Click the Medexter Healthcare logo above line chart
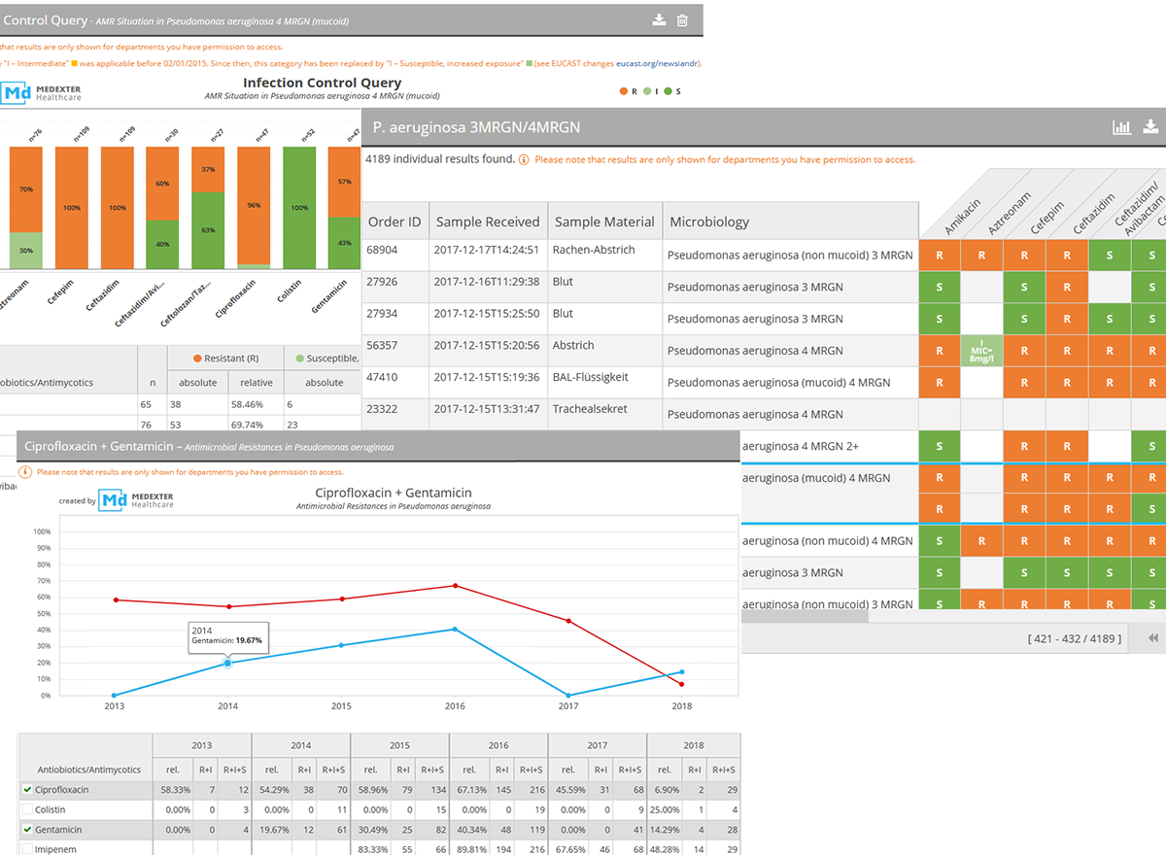Screen dimensions: 1166x855 coord(137,500)
